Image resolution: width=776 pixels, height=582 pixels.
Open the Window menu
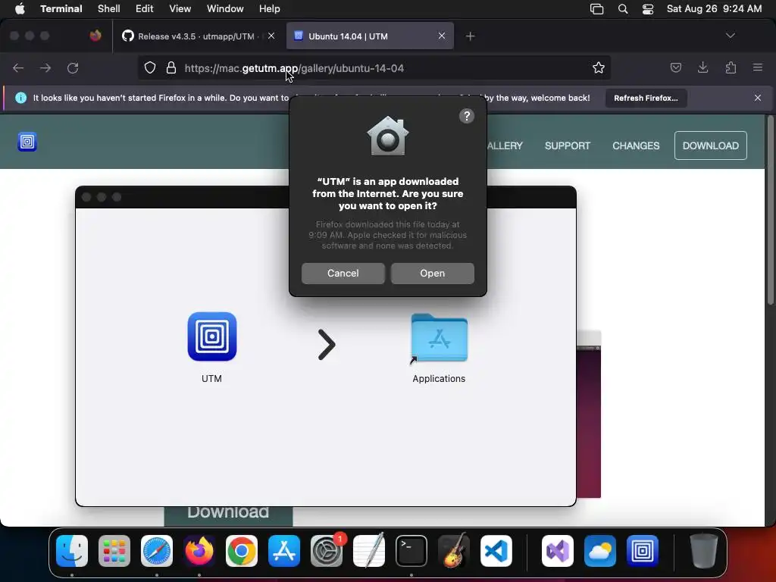pyautogui.click(x=225, y=9)
